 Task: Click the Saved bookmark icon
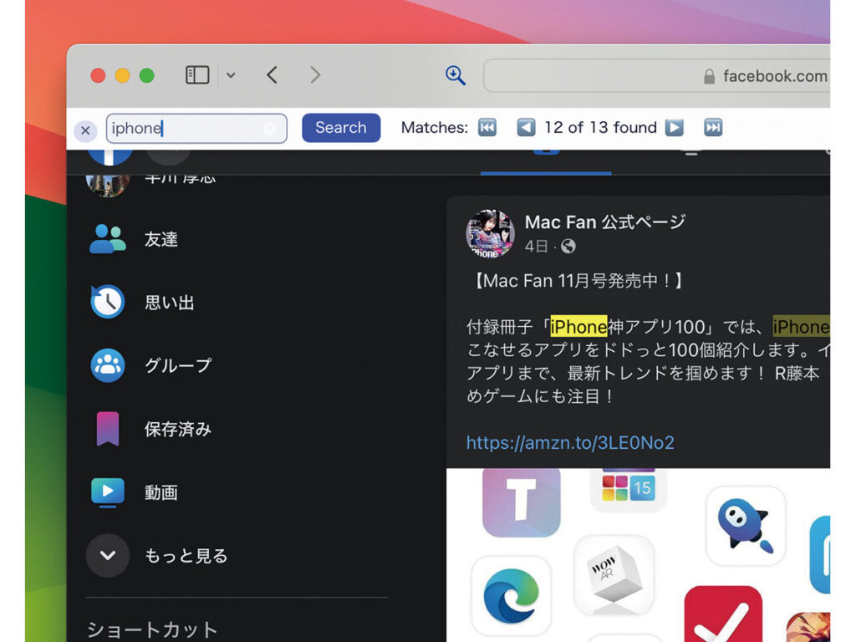click(x=108, y=429)
